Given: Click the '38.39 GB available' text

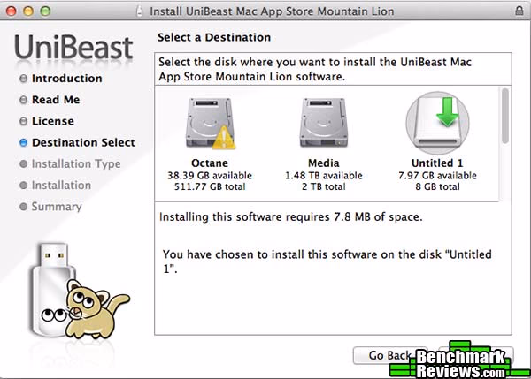Looking at the screenshot, I should 210,176.
